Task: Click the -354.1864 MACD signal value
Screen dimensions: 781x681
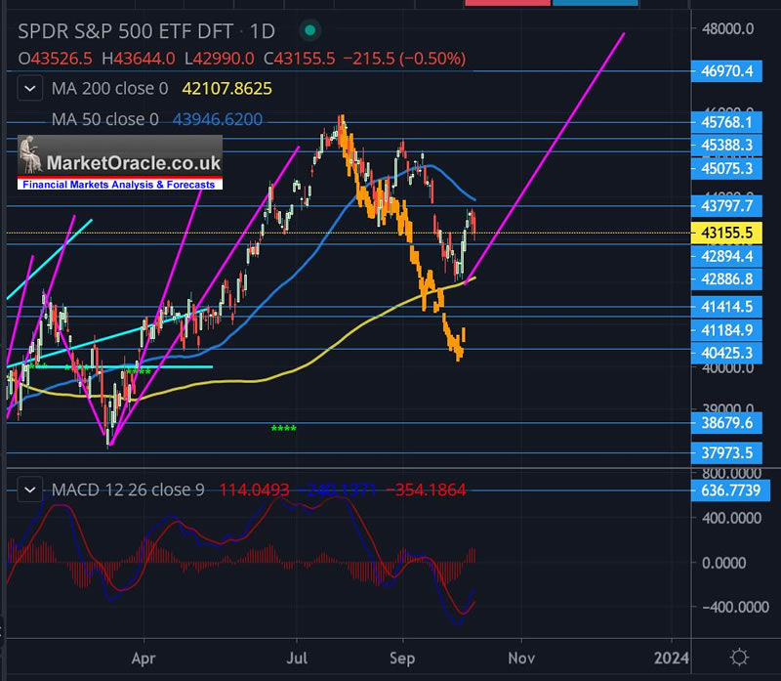Action: tap(427, 489)
